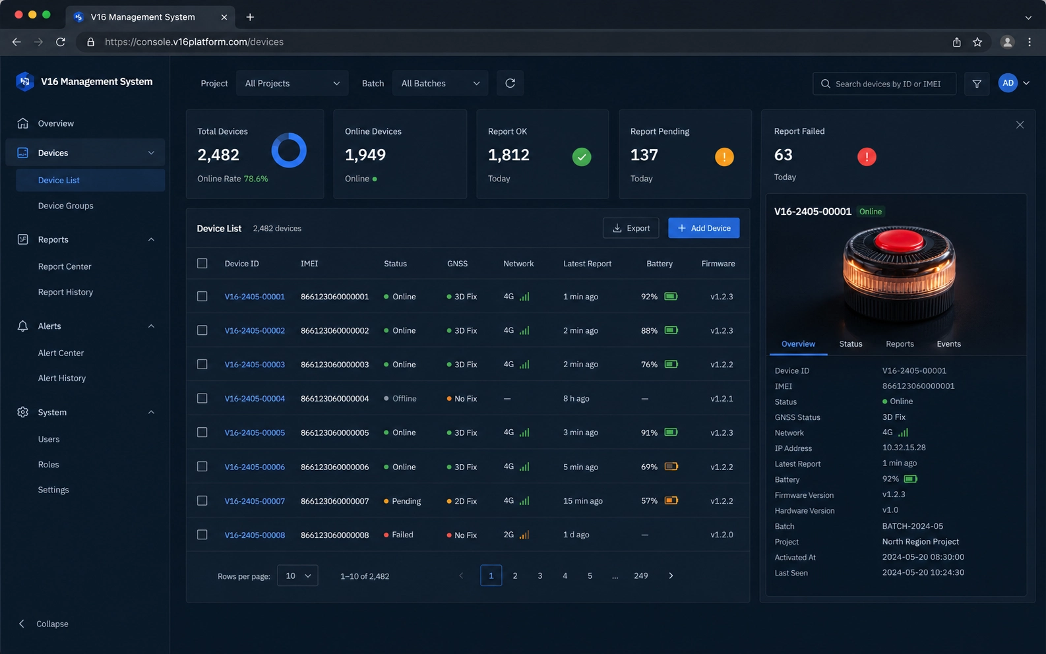Click the Reports section icon
This screenshot has width=1046, height=654.
click(22, 239)
